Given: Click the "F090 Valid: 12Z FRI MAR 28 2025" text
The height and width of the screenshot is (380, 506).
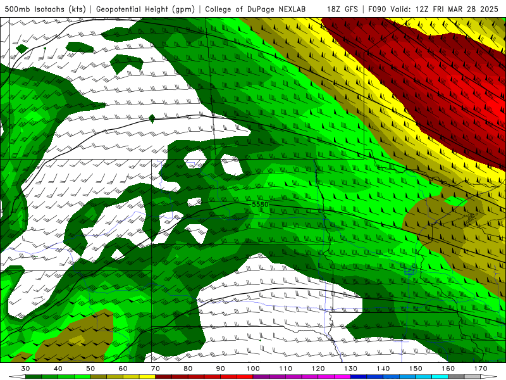Looking at the screenshot, I should (433, 9).
